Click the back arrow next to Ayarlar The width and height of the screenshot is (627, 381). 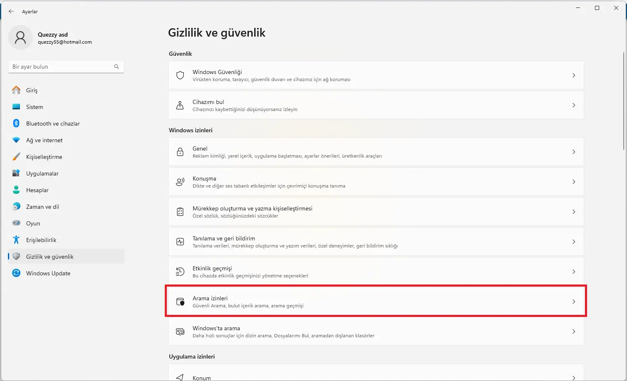coord(11,11)
